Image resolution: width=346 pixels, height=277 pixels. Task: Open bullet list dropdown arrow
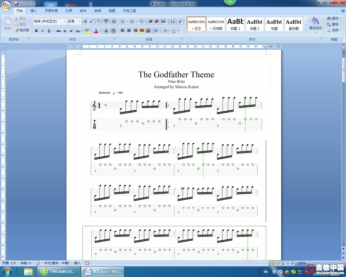tap(127, 21)
